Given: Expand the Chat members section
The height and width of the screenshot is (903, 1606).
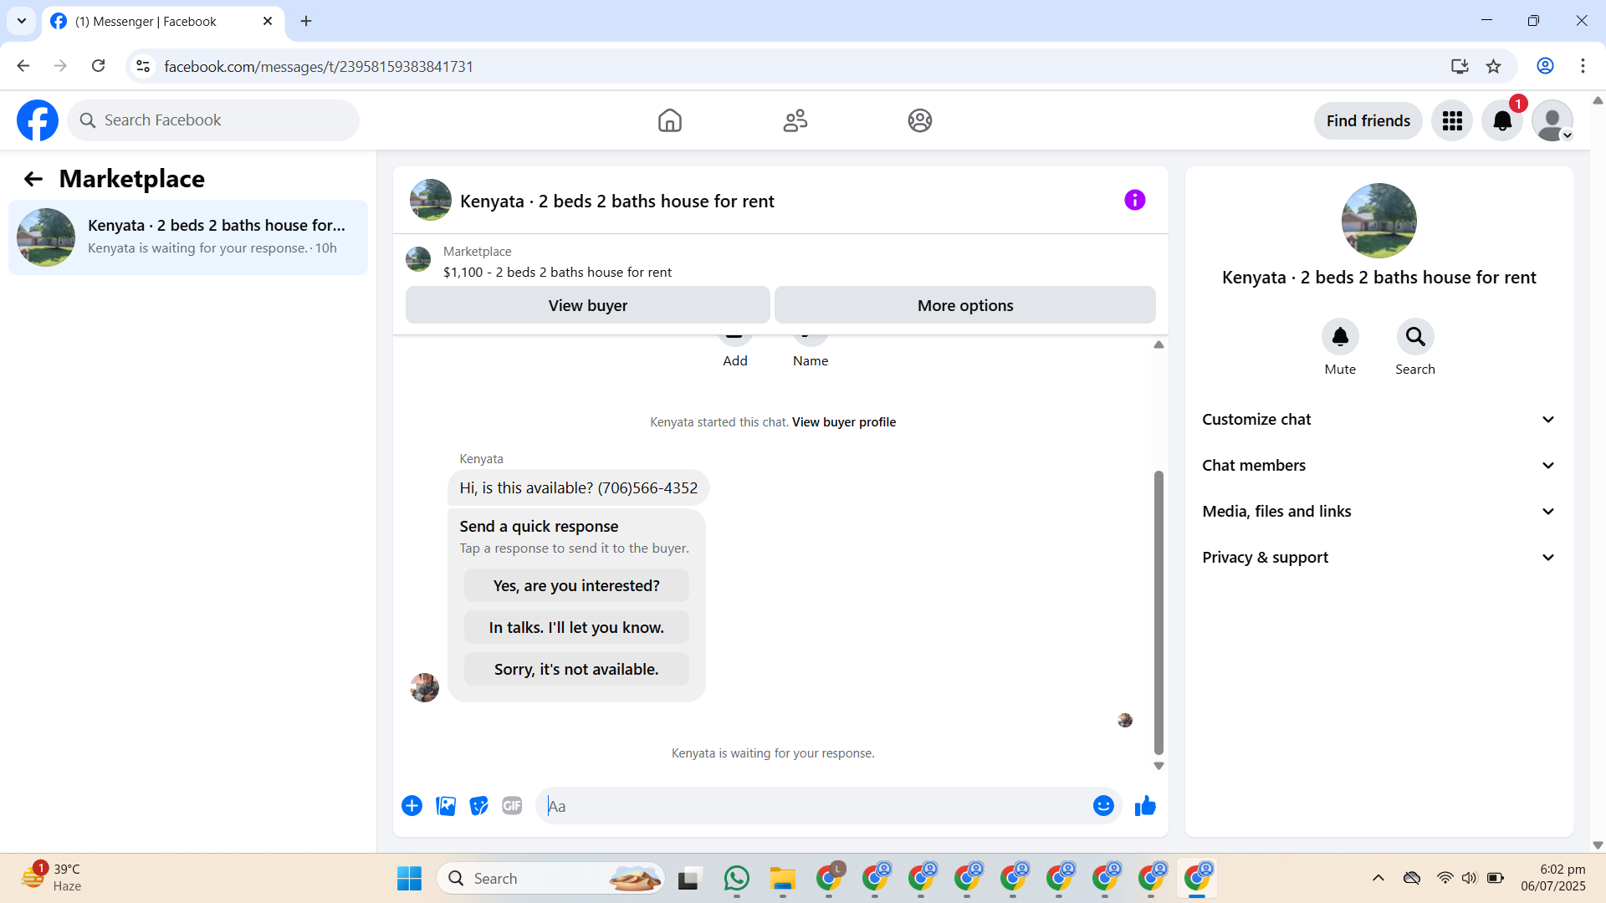Looking at the screenshot, I should coord(1379,466).
